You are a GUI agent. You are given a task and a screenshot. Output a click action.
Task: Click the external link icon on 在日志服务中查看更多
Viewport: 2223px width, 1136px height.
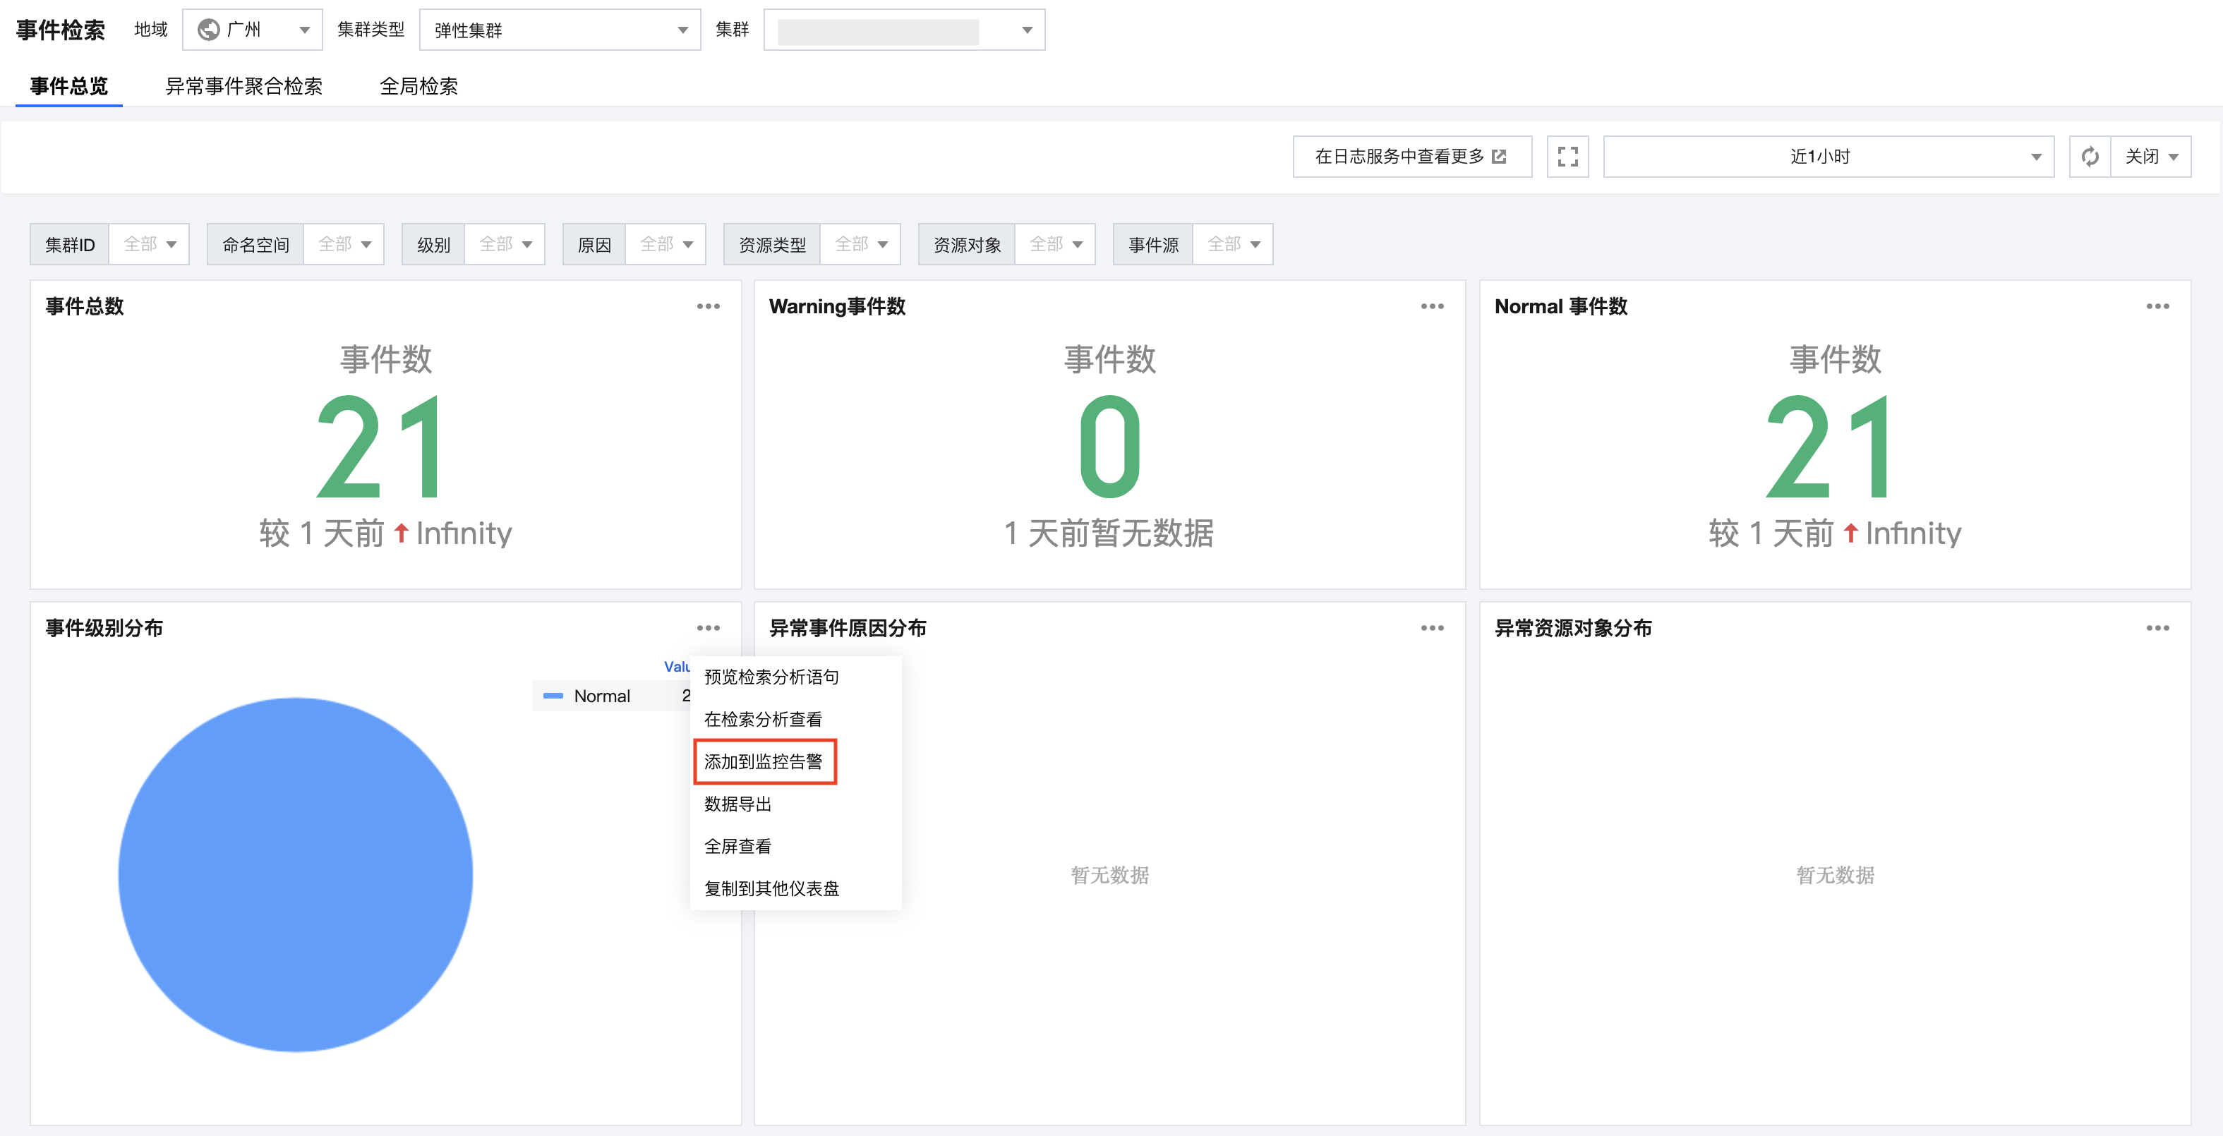1499,157
